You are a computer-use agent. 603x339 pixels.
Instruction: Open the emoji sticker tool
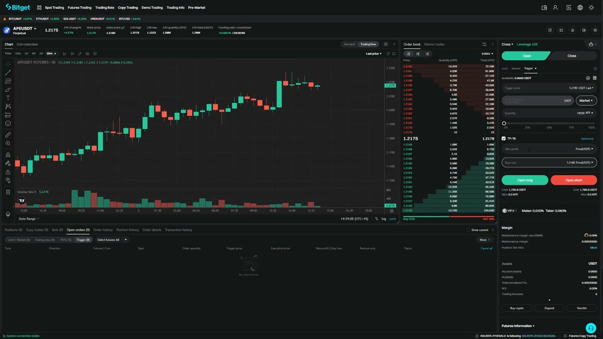click(8, 123)
